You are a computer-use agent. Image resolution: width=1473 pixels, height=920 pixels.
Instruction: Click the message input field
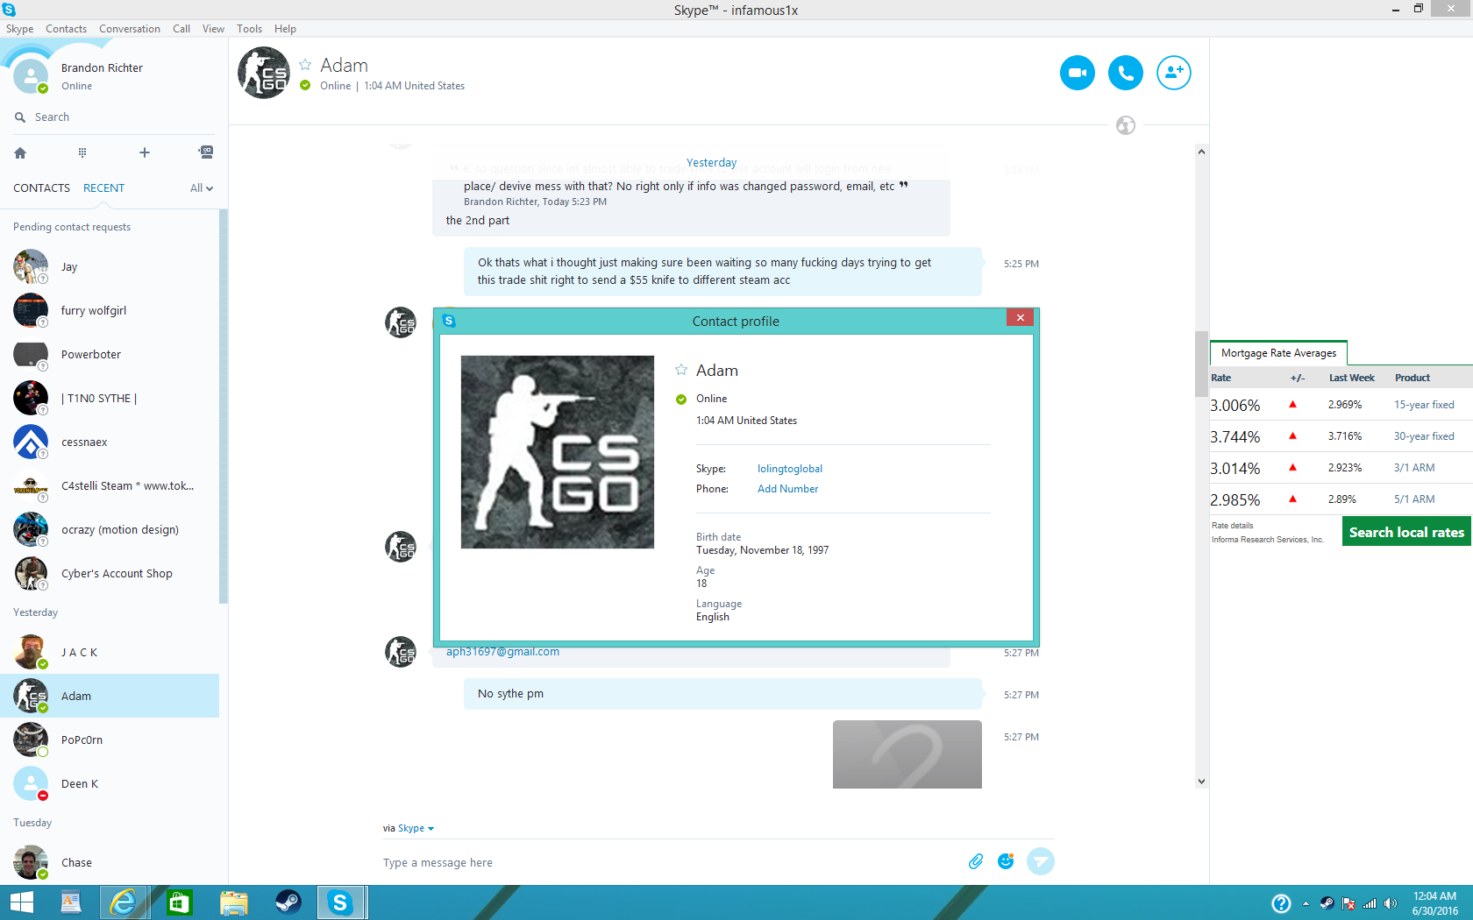(x=671, y=862)
